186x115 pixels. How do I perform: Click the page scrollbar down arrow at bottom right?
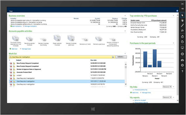[178, 100]
